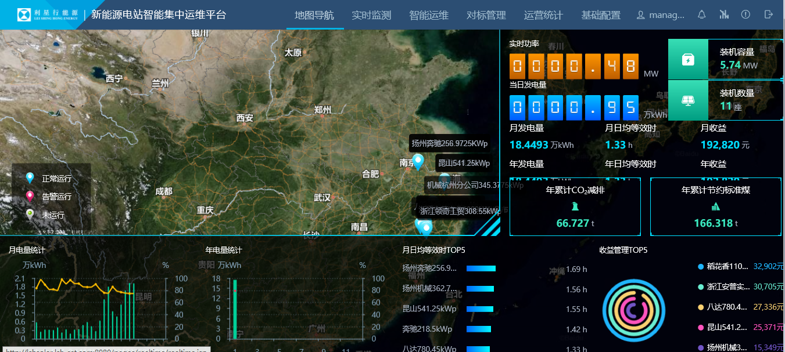The image size is (785, 352).
Task: Toggle 浙江安普 legend entry in revenue chart
Action: [724, 286]
